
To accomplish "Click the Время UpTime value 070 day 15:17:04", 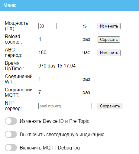I will (57, 66).
